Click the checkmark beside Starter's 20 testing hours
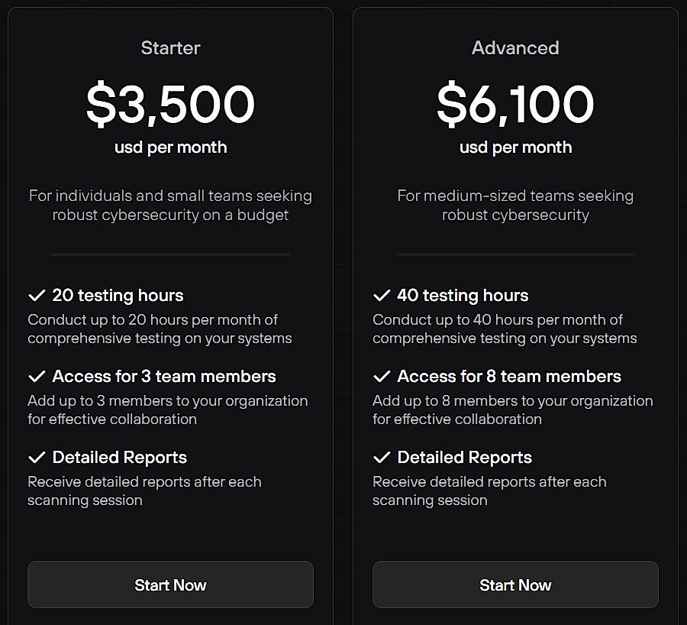The image size is (687, 625). pyautogui.click(x=36, y=295)
